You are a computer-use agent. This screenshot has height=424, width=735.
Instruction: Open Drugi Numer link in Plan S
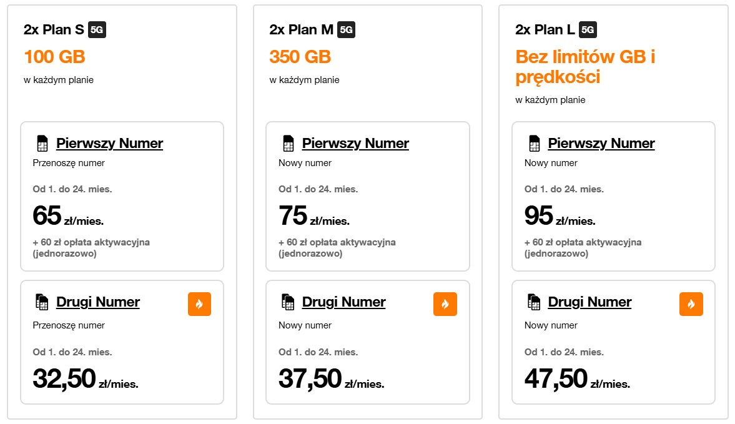[x=98, y=302]
